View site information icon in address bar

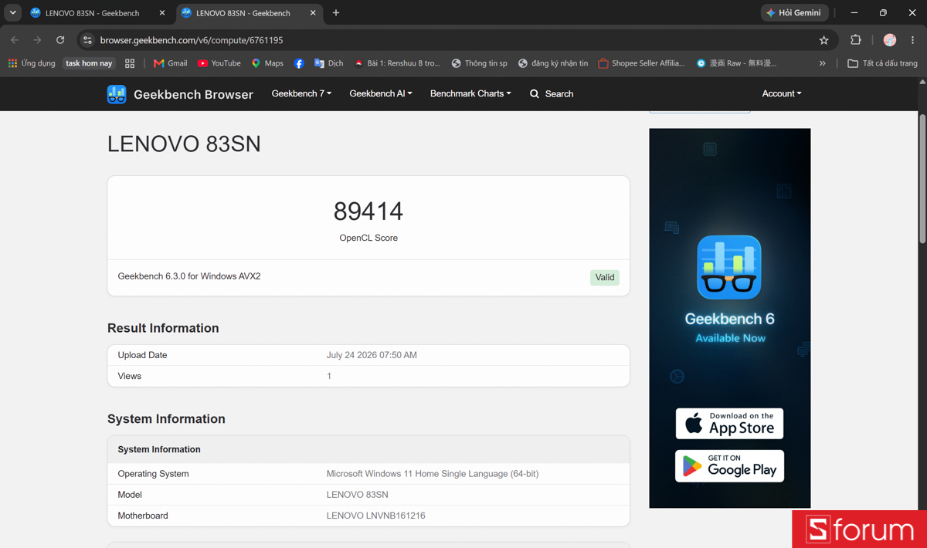pos(87,40)
